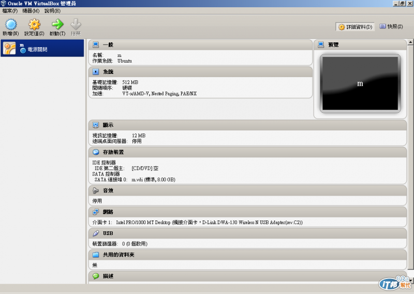This screenshot has width=414, height=294.
Task: Click the 'Intel PRO/1000 MT Desktop' adapter text
Action: click(x=143, y=223)
